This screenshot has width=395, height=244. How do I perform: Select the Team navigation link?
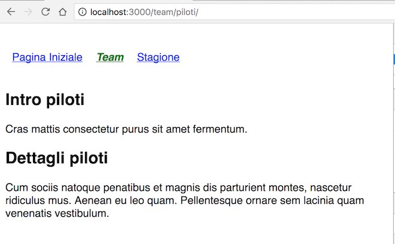point(110,58)
